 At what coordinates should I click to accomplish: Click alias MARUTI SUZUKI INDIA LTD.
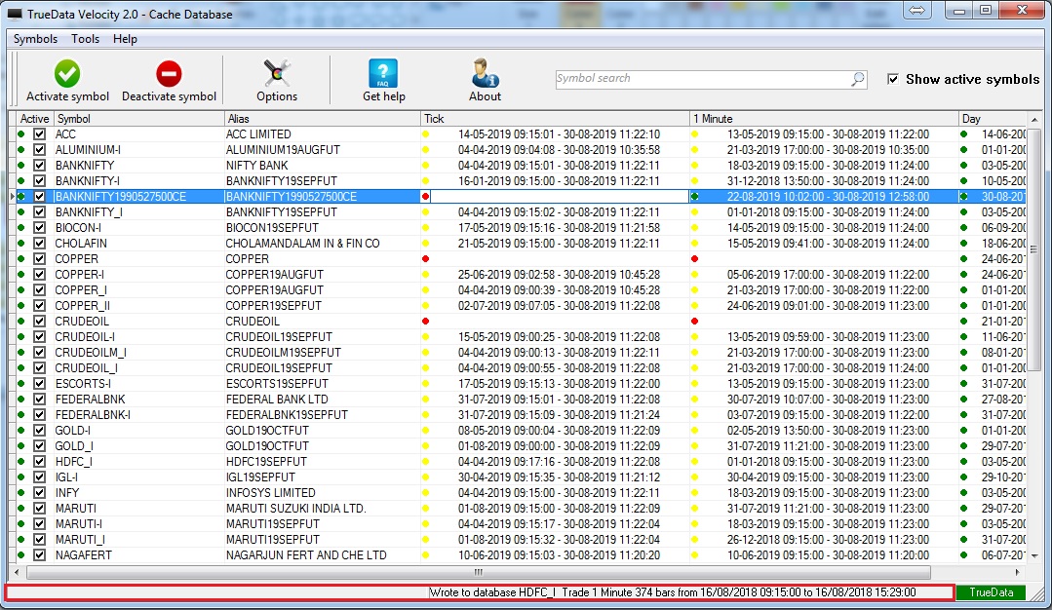(295, 509)
